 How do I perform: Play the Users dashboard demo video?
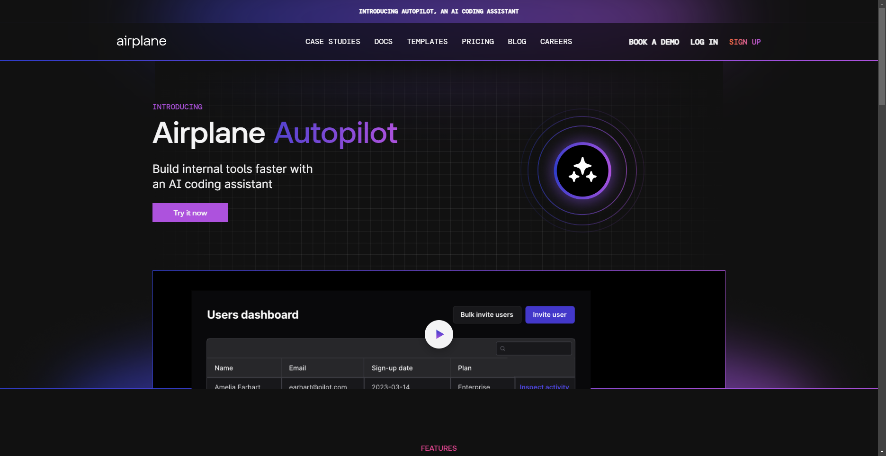[x=439, y=334]
